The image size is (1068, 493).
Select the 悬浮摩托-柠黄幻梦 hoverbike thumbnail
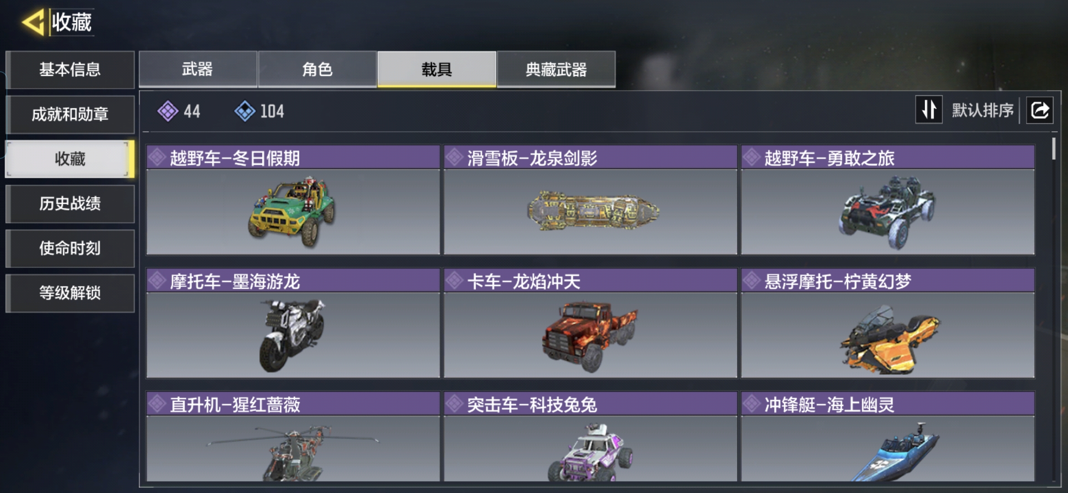(888, 335)
